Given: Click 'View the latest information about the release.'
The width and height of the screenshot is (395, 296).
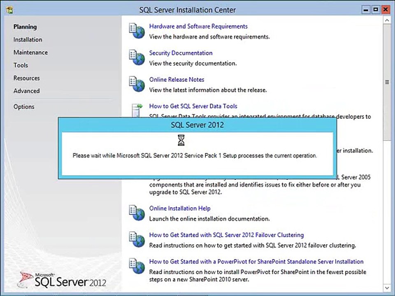Looking at the screenshot, I should click(208, 90).
